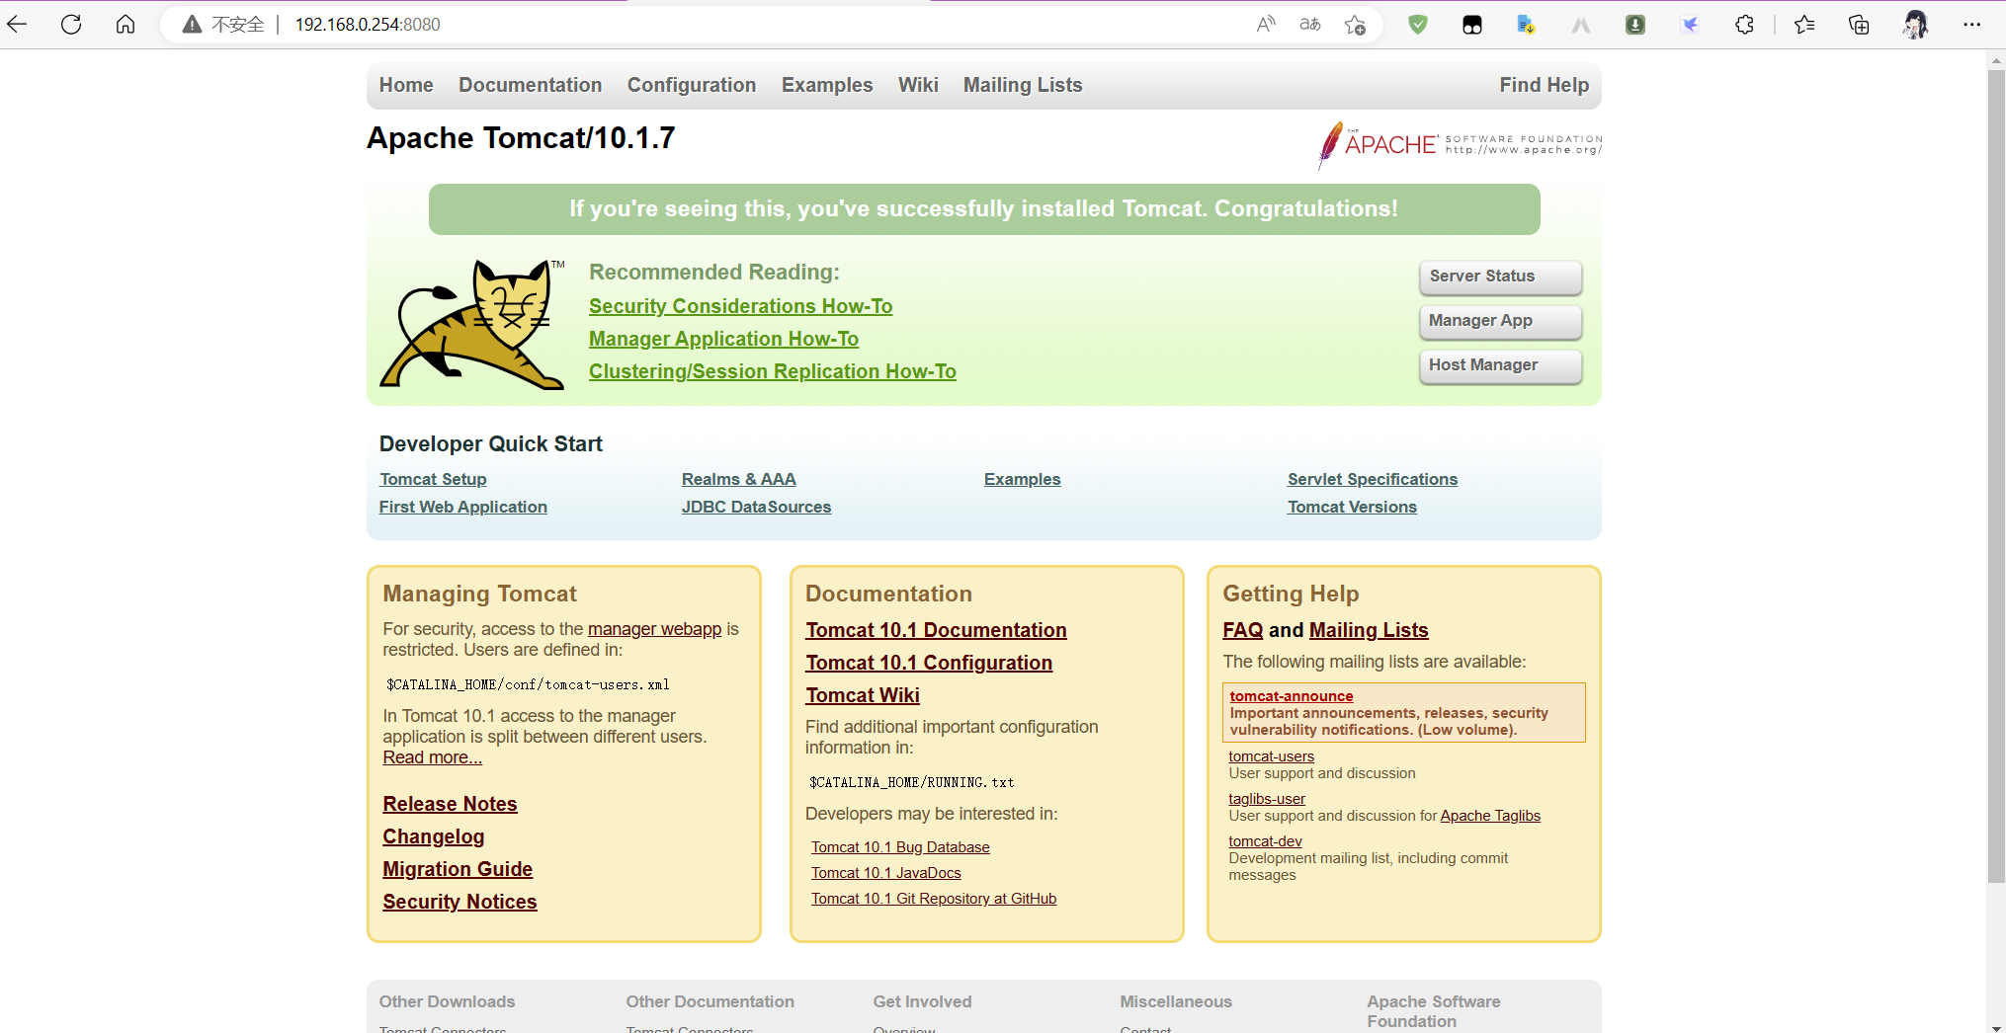The height and width of the screenshot is (1033, 2006).
Task: Open the tomcat-users mailing list link
Action: [x=1271, y=756]
